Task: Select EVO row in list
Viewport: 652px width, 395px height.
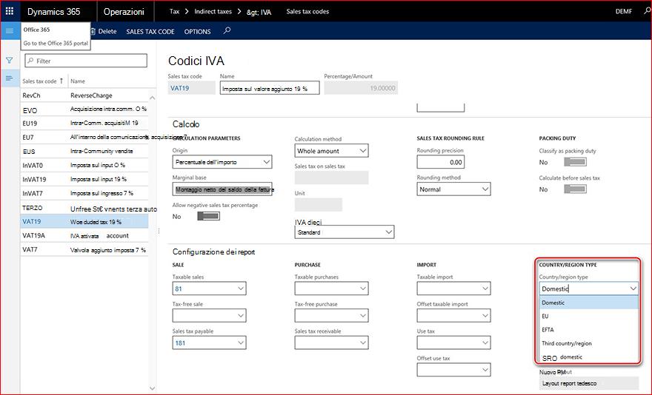Action: 84,109
